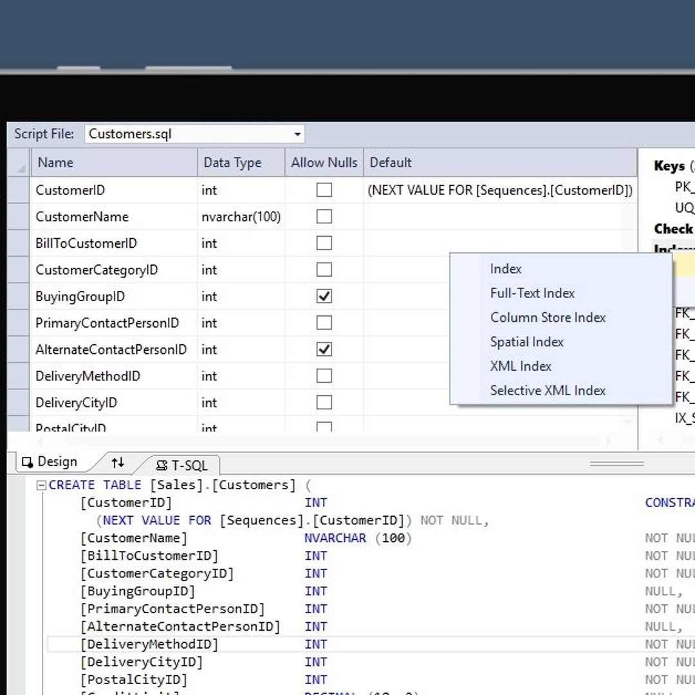
Task: Click the grid select-all corner cell
Action: coord(19,162)
